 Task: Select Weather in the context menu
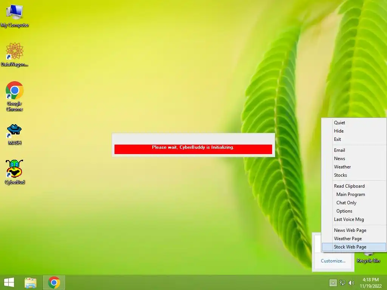(354, 167)
